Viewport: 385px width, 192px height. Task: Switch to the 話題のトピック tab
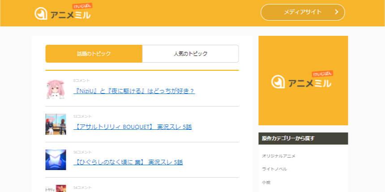tap(94, 54)
